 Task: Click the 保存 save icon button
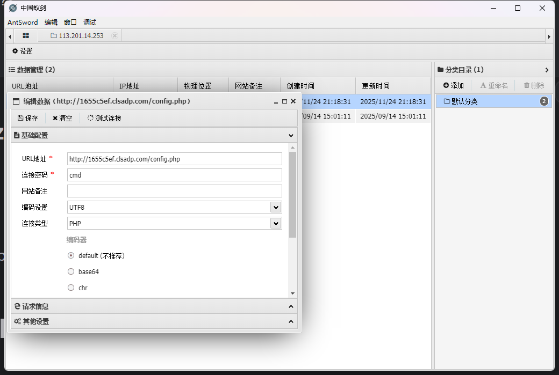click(x=28, y=118)
